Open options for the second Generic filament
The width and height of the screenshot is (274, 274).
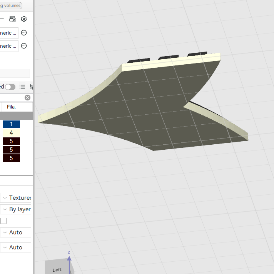click(x=24, y=46)
